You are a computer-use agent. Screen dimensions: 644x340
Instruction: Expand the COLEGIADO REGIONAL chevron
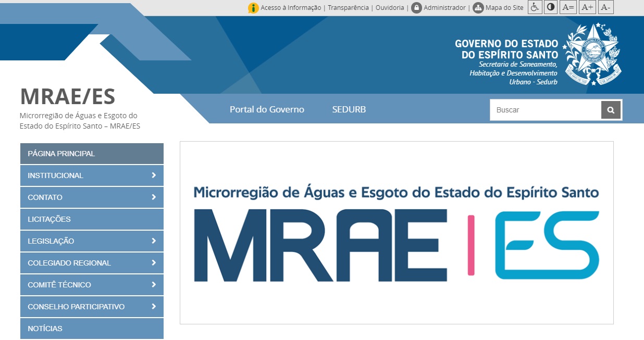pos(153,263)
